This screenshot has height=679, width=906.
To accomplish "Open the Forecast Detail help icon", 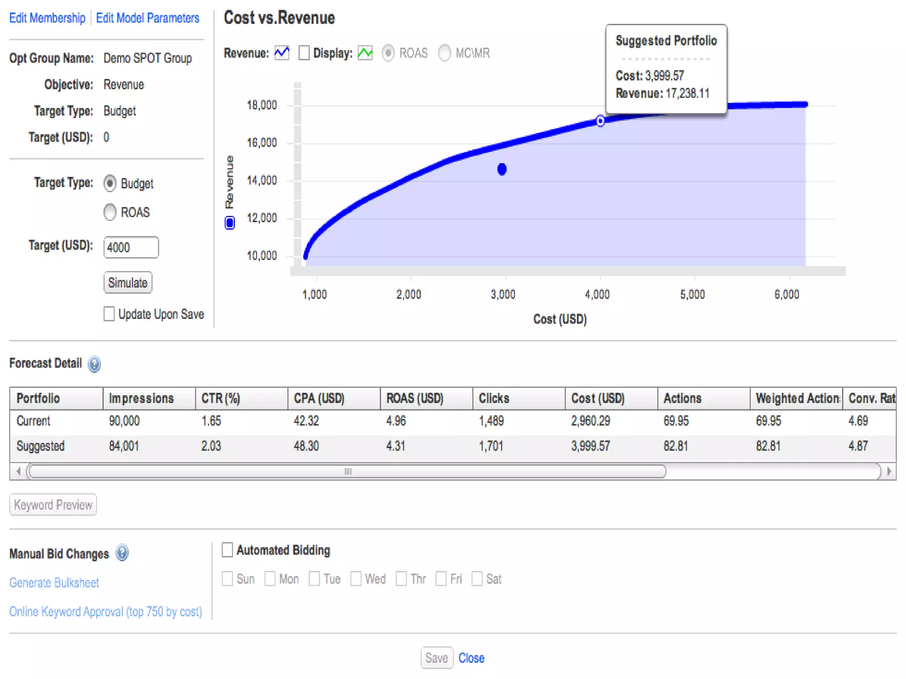I will click(x=94, y=364).
